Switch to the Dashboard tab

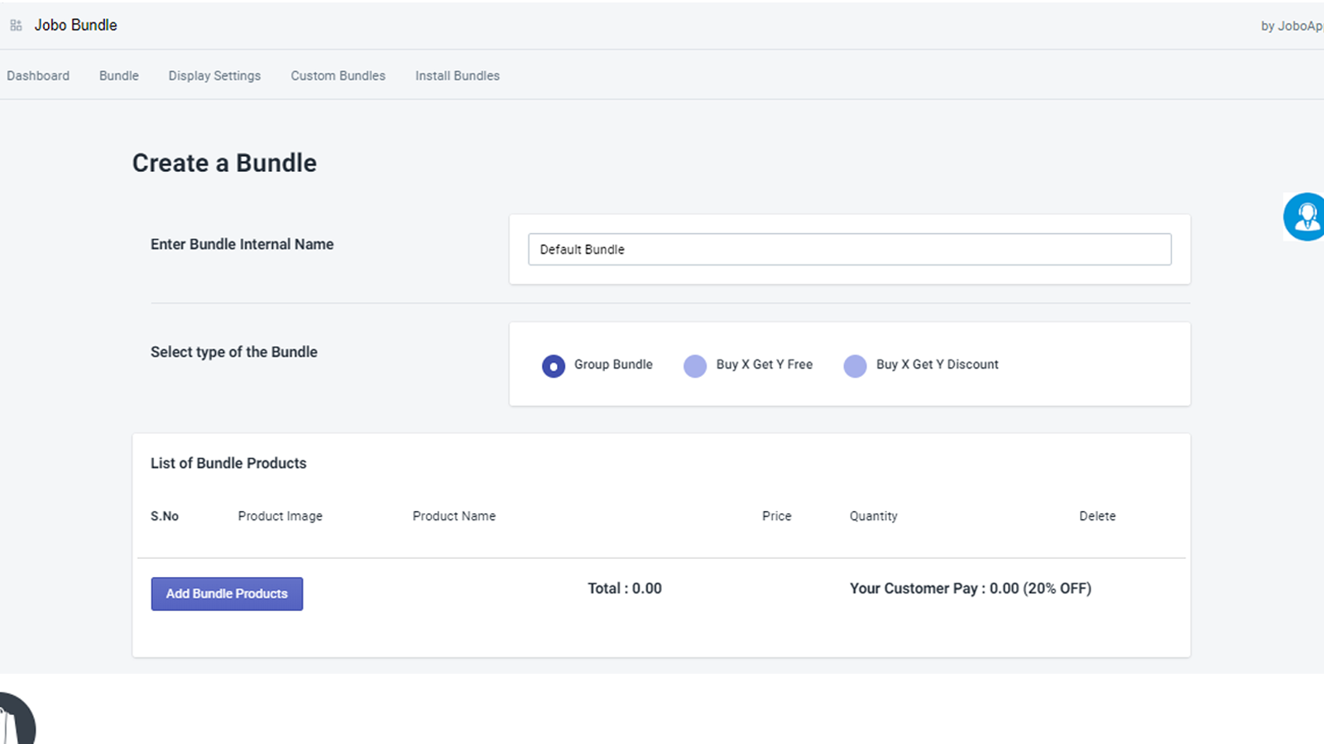click(38, 75)
